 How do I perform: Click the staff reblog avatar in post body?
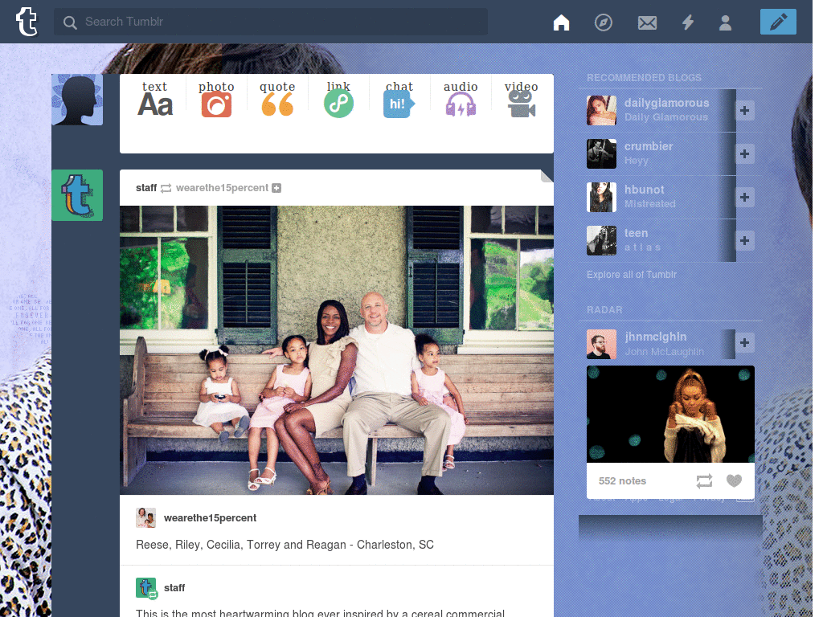pyautogui.click(x=146, y=587)
